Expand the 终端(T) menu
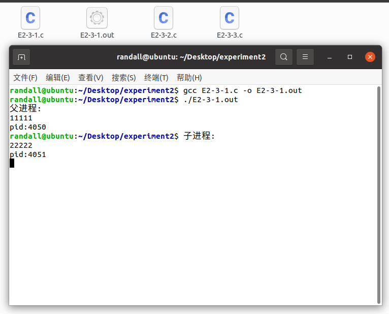The height and width of the screenshot is (314, 389). [156, 78]
